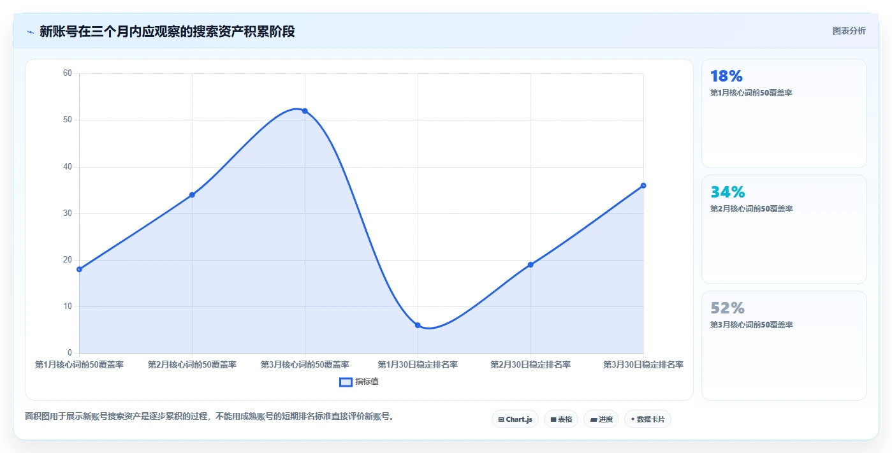
Task: Click the title 新账号在三个月内应观察的搜索资产积累阶段
Action: pyautogui.click(x=167, y=31)
